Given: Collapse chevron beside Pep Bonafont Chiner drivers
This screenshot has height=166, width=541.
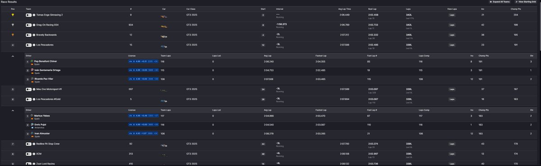Looking at the screenshot, I should point(13,56).
